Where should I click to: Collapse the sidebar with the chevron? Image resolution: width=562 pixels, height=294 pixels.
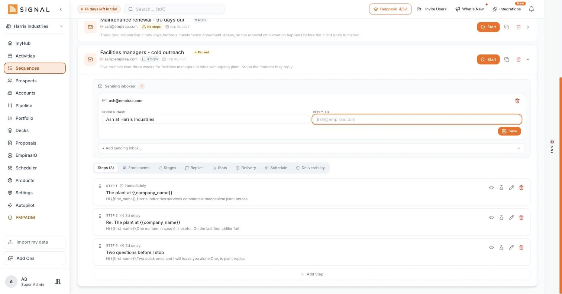point(61,9)
